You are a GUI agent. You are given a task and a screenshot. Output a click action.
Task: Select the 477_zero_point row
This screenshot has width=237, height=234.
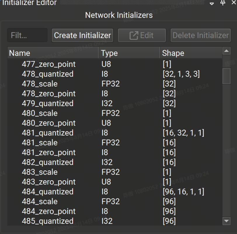(115, 64)
